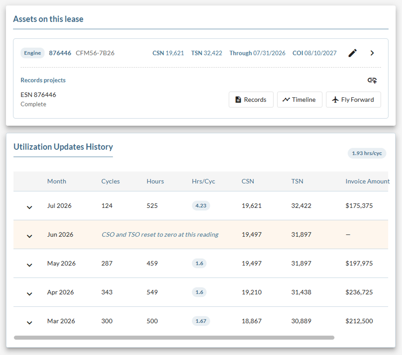Click the horizontal scrollbar under the table
The width and height of the screenshot is (402, 355).
174,338
